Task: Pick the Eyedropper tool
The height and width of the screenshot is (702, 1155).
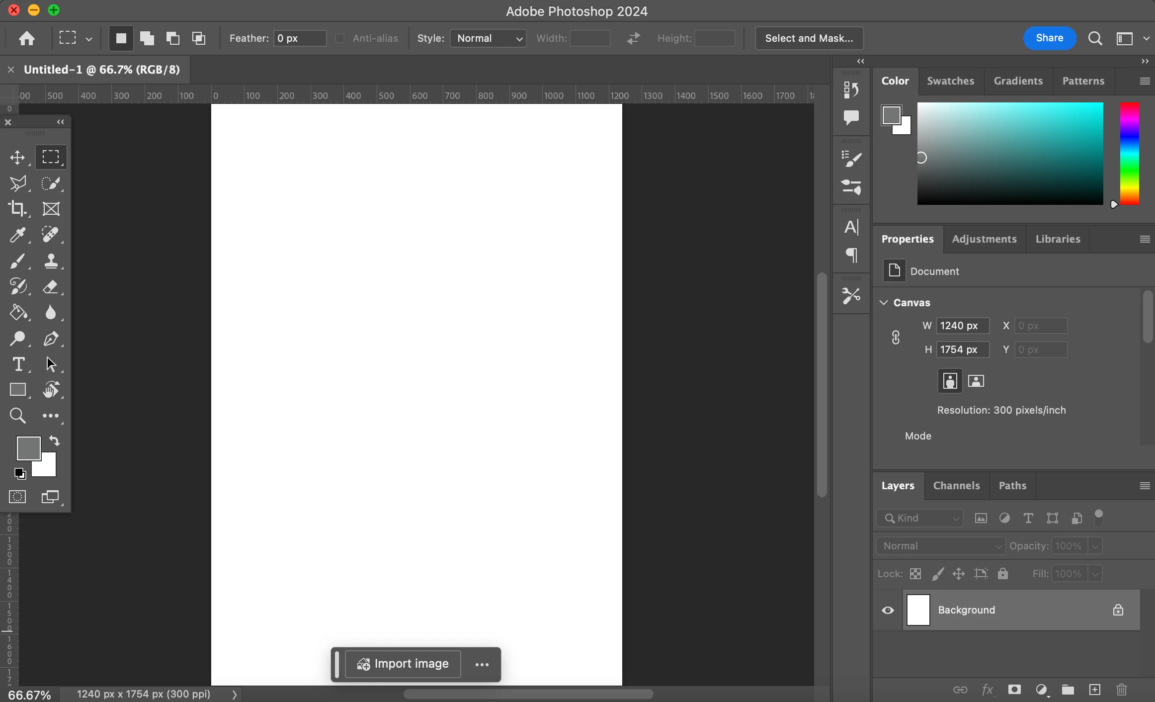Action: click(17, 235)
